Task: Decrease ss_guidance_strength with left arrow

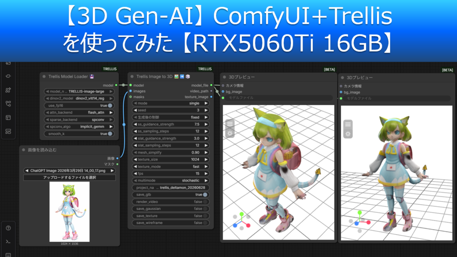Action: coord(135,124)
